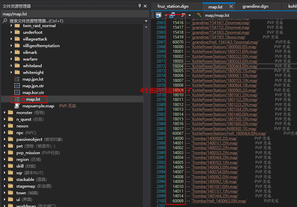The height and width of the screenshot is (207, 297).
Task: Click line number 2072 in gutter
Action: [161, 66]
